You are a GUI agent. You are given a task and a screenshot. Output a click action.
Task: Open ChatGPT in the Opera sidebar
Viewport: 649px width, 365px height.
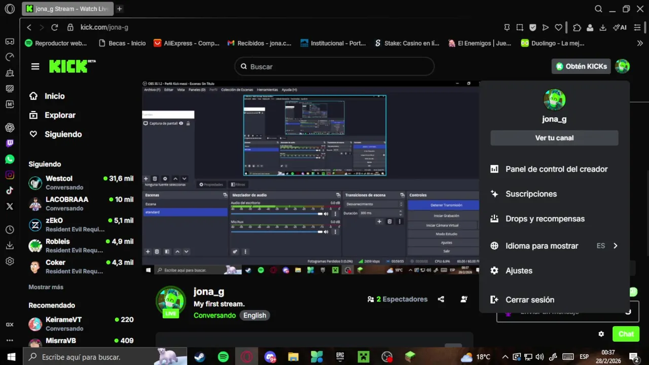(x=10, y=128)
